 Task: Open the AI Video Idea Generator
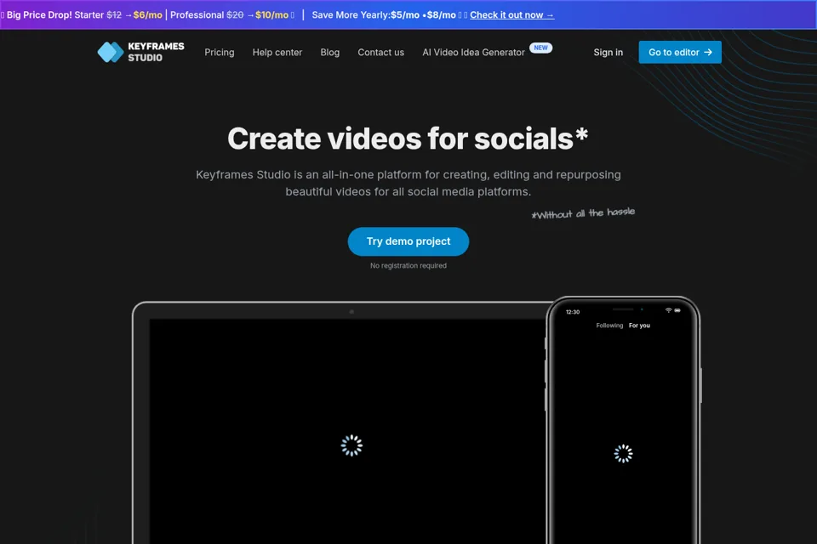(x=473, y=52)
